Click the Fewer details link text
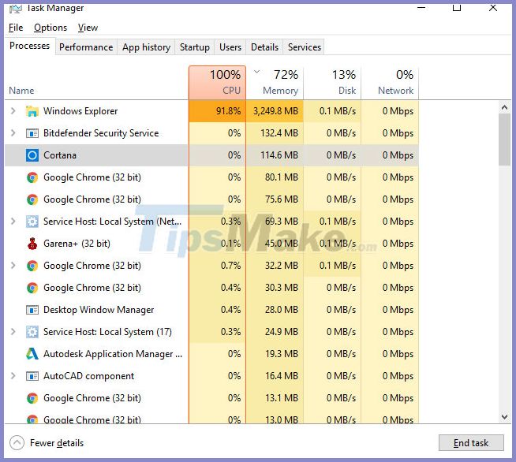This screenshot has width=516, height=462. click(57, 443)
